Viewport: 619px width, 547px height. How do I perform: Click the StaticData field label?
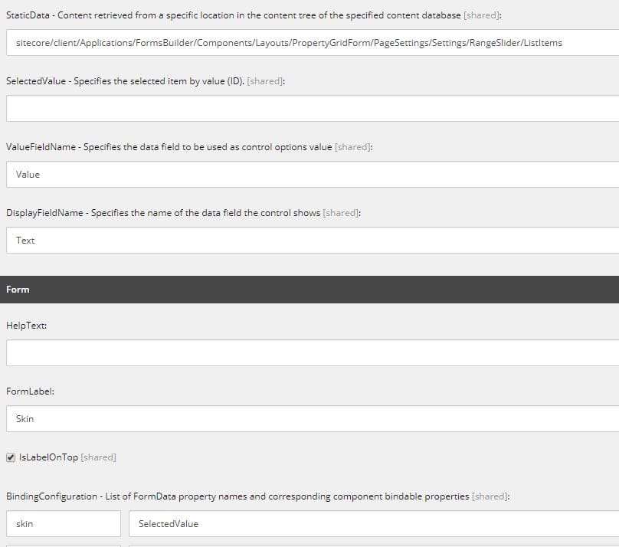[254, 15]
